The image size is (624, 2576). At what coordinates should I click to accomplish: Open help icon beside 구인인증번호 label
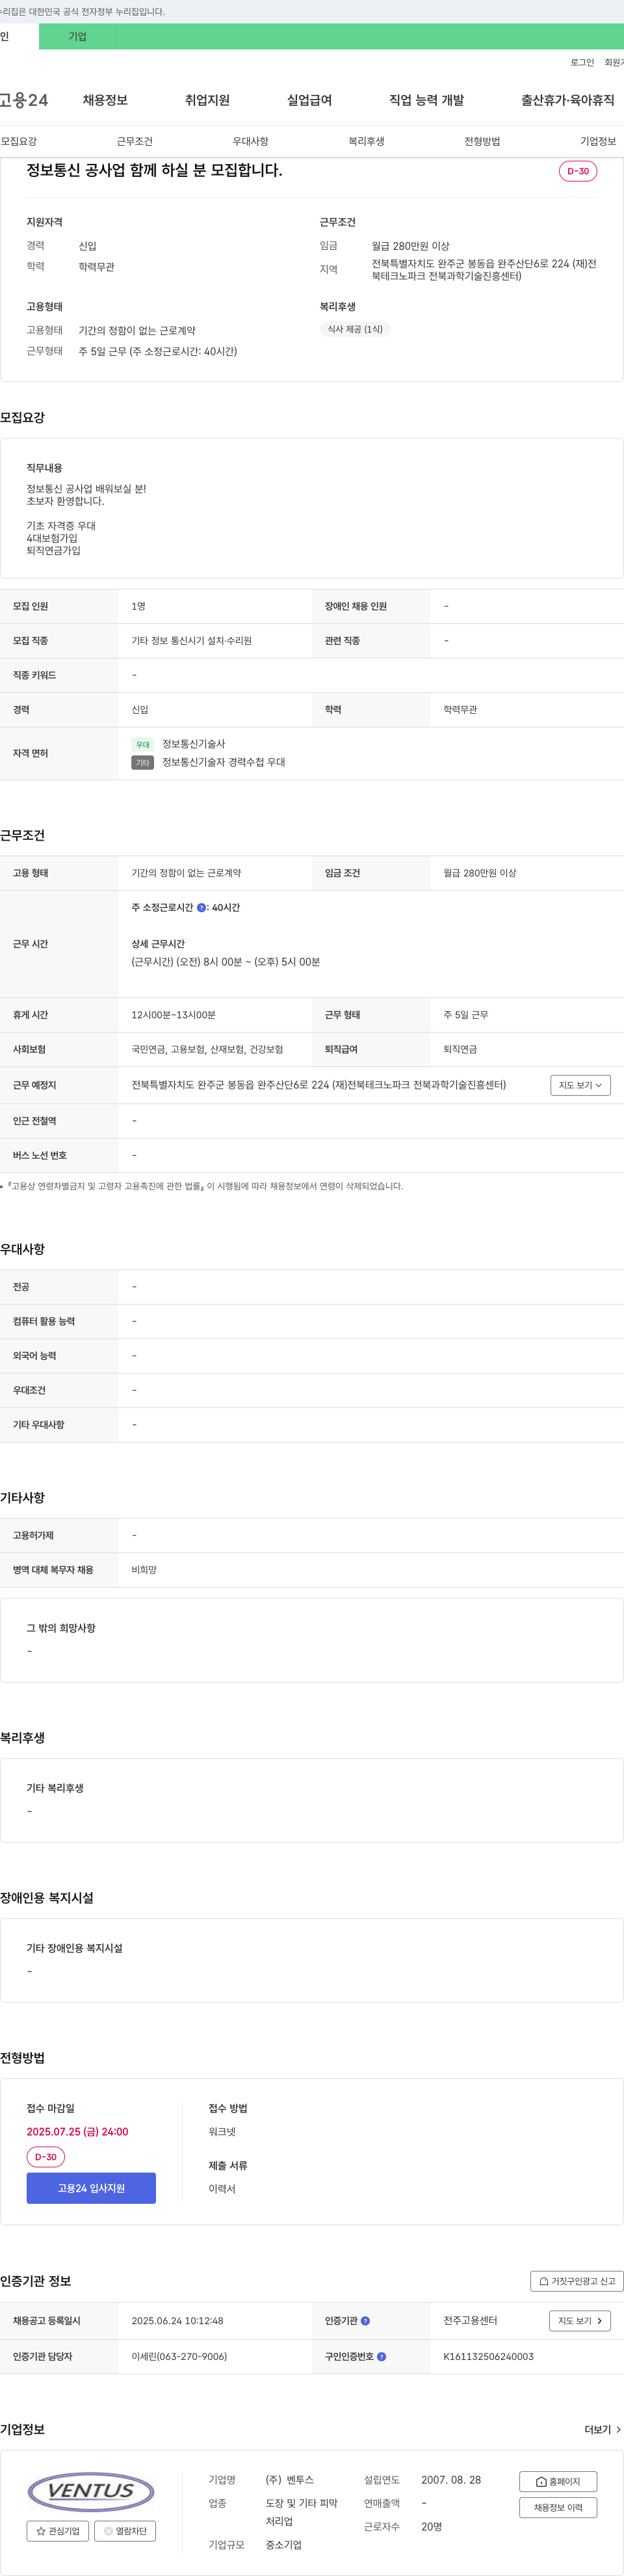[382, 2357]
